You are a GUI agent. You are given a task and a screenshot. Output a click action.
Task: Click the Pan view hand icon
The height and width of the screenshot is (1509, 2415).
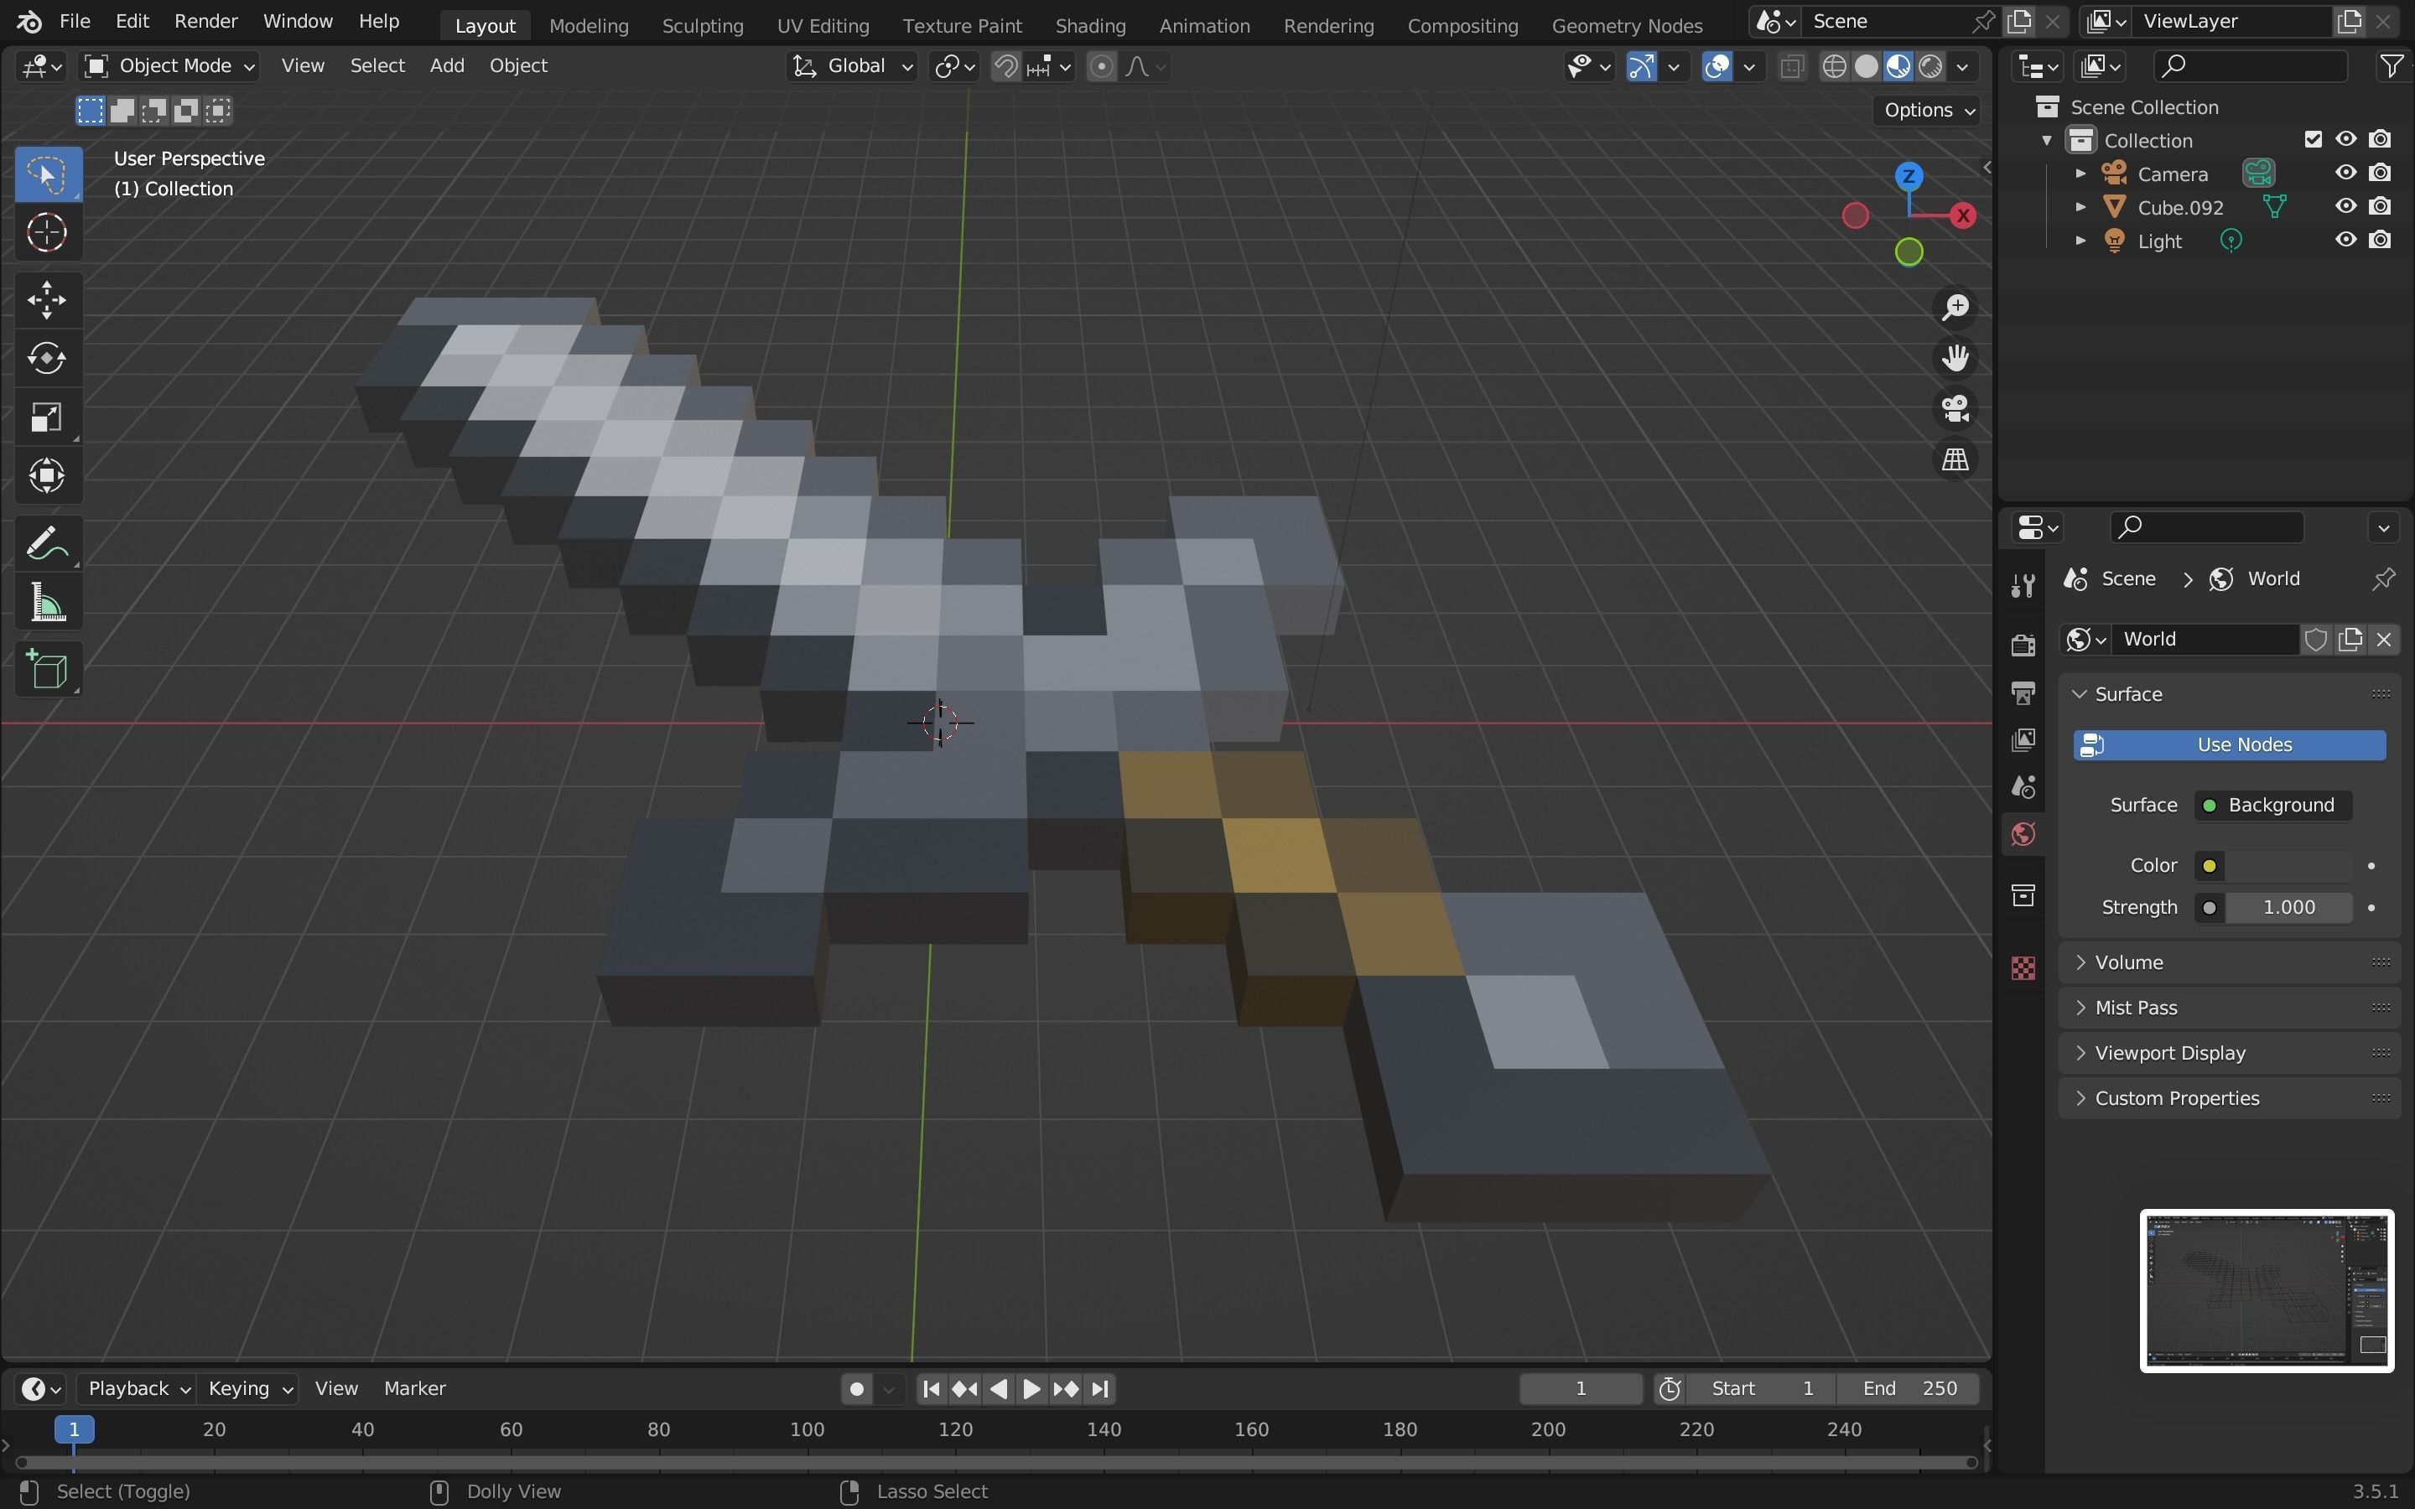tap(1955, 357)
